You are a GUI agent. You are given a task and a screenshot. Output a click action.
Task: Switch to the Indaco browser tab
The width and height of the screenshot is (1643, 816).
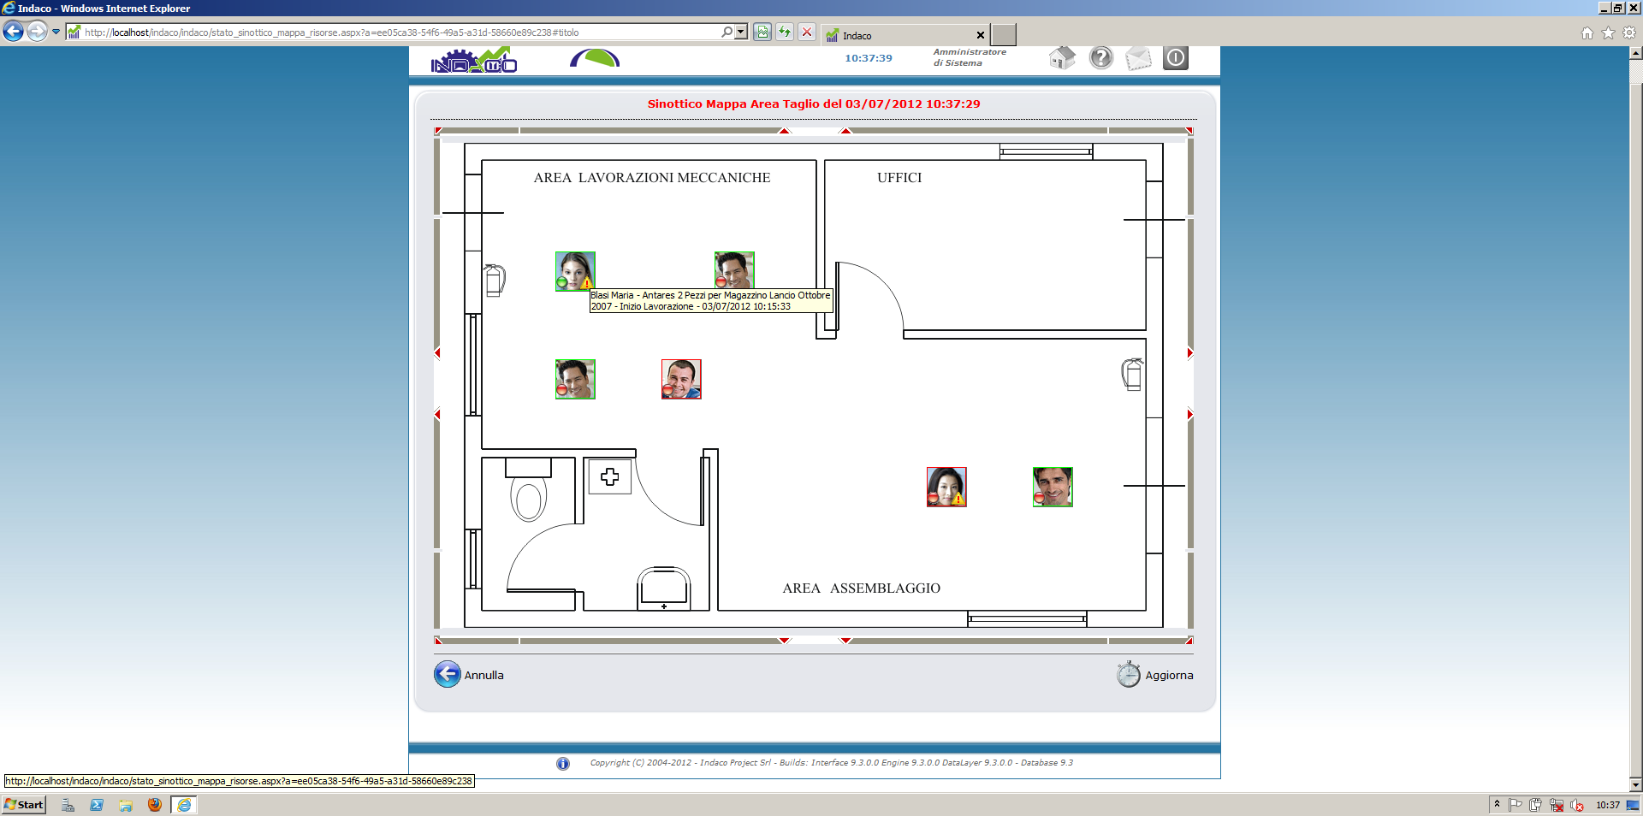coord(899,35)
